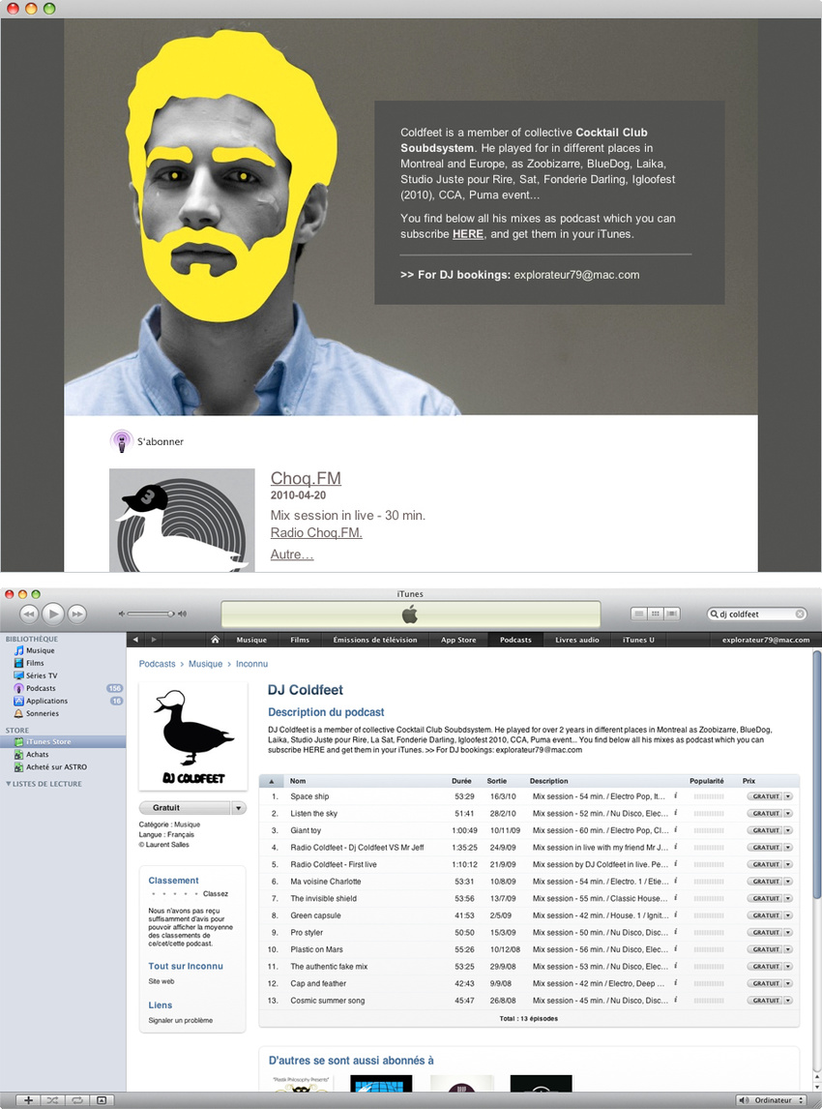The image size is (822, 1109).
Task: Go back in iTunes Store
Action: click(135, 640)
